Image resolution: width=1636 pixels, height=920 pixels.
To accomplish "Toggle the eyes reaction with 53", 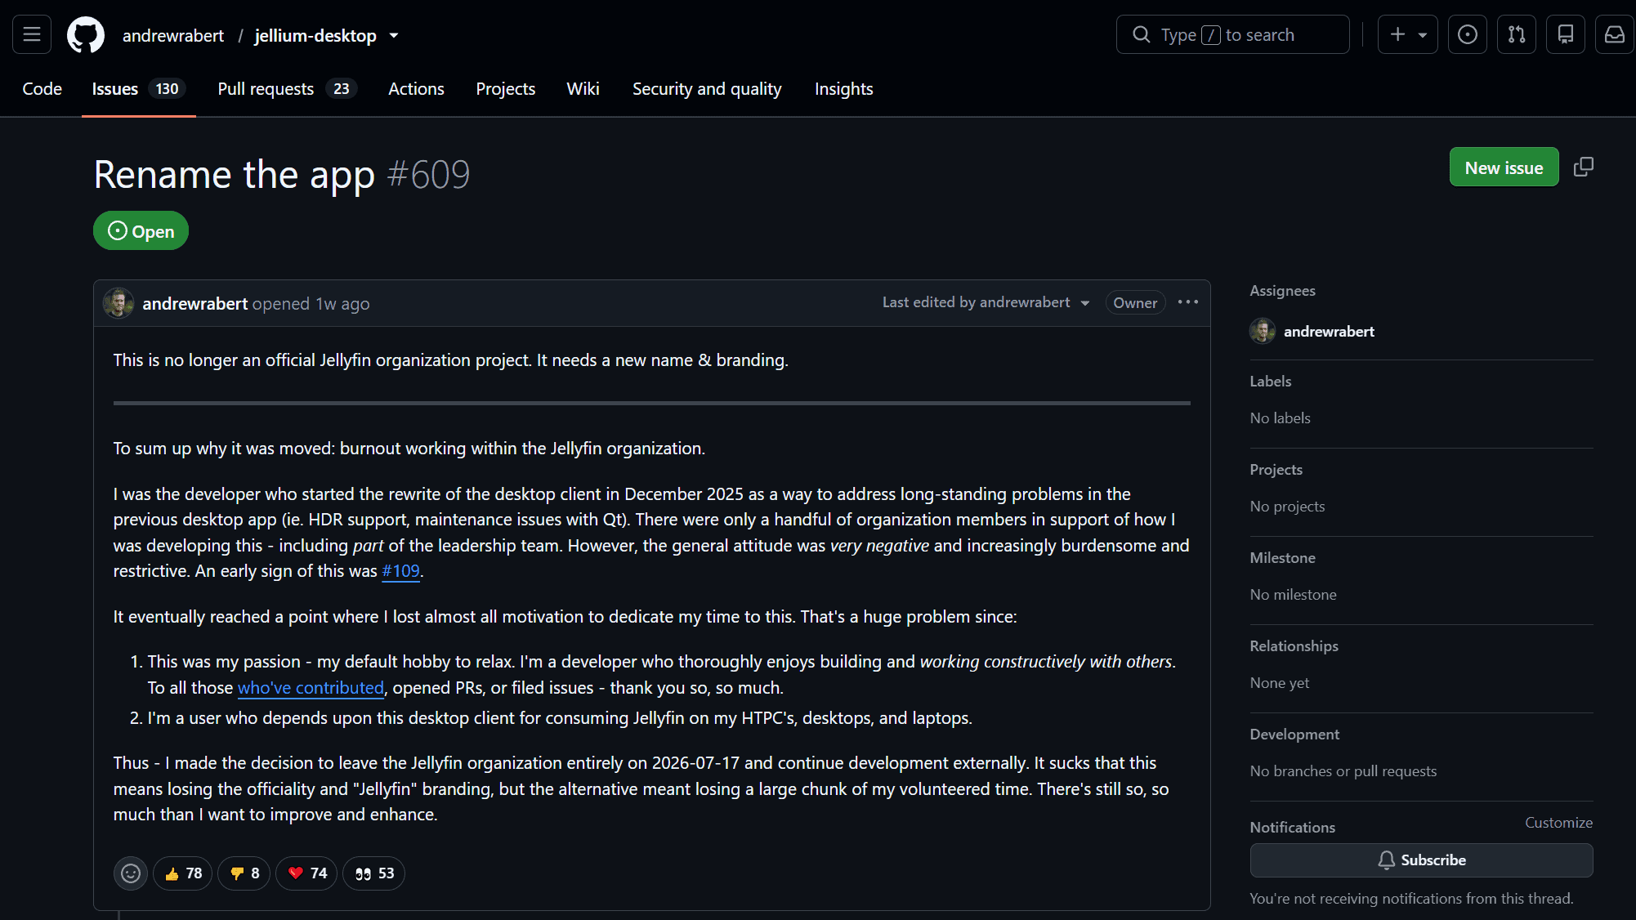I will (374, 873).
